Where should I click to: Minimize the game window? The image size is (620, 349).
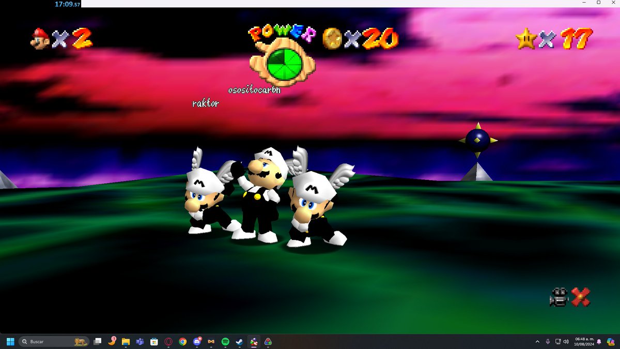pyautogui.click(x=584, y=3)
